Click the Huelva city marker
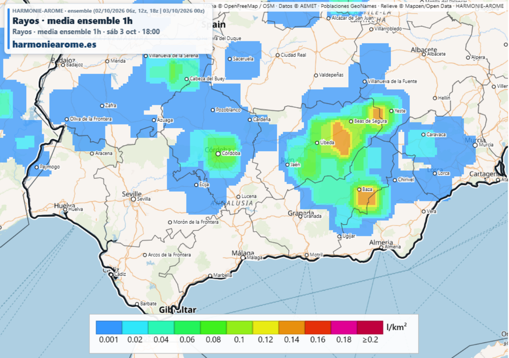This screenshot has width=509, height=358. click(65, 209)
